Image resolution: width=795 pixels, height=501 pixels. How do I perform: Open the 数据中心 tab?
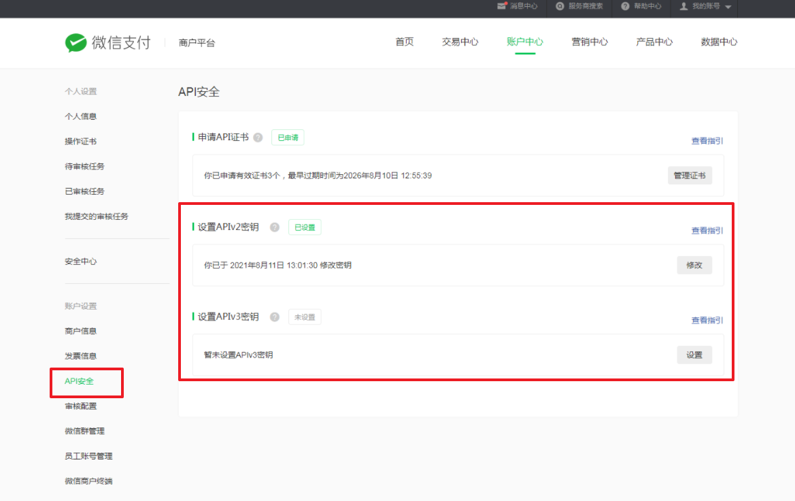coord(719,42)
